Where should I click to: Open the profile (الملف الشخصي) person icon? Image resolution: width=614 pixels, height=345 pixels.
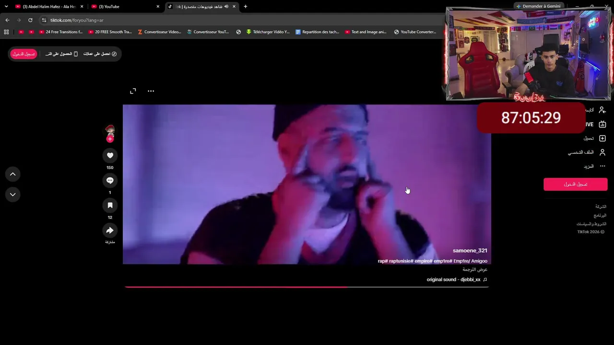(x=602, y=152)
